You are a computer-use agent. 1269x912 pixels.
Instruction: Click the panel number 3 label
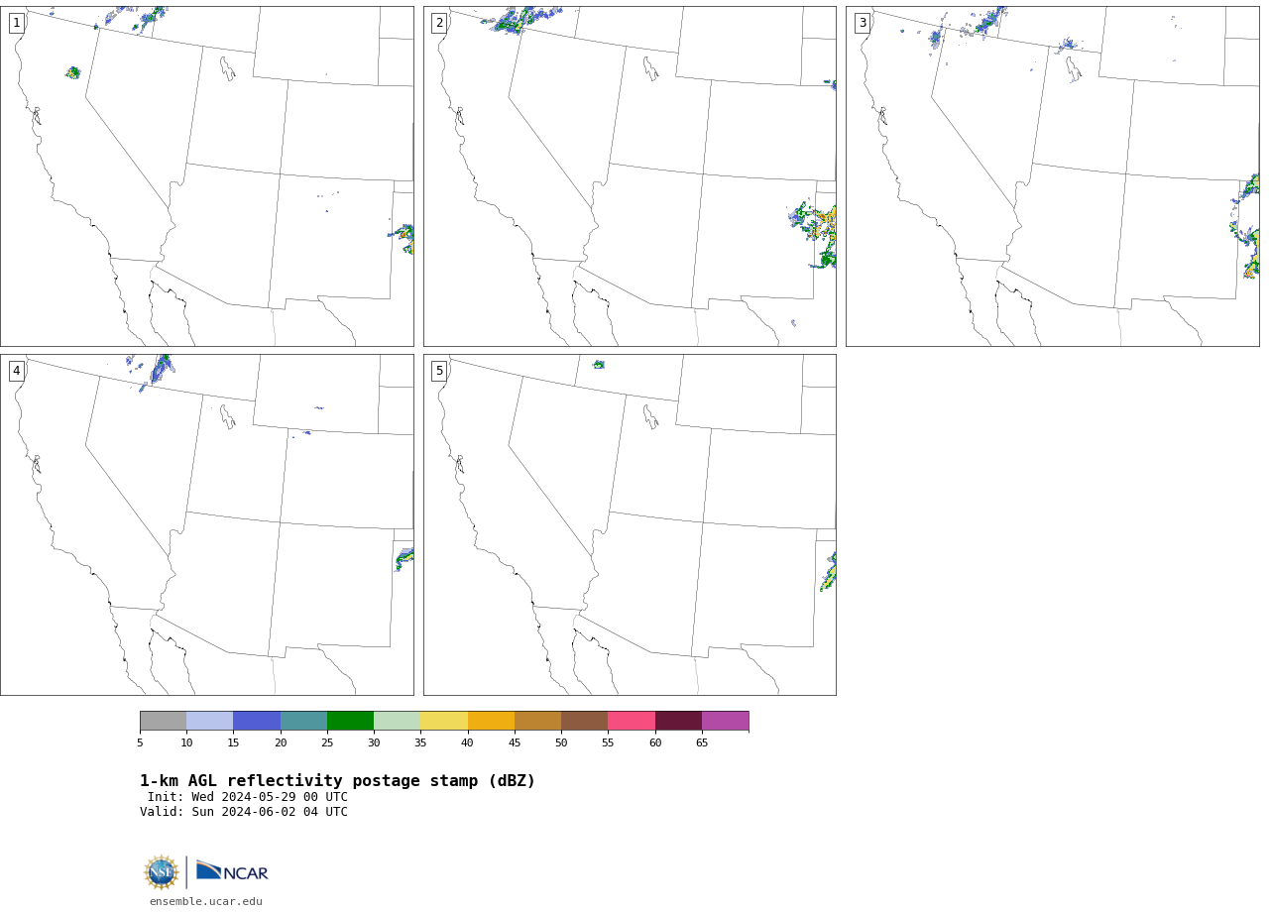pos(863,23)
